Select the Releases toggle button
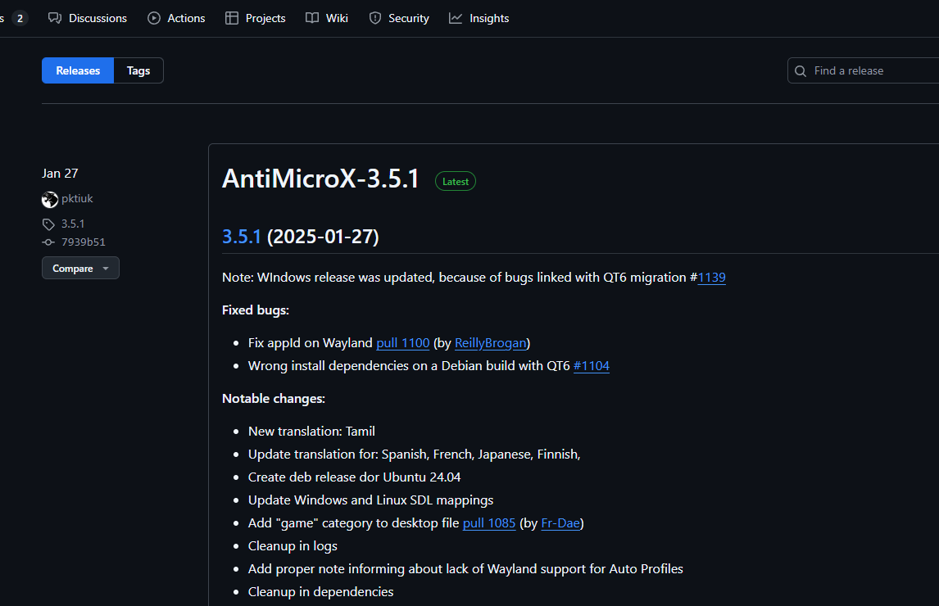This screenshot has height=606, width=939. pos(78,70)
